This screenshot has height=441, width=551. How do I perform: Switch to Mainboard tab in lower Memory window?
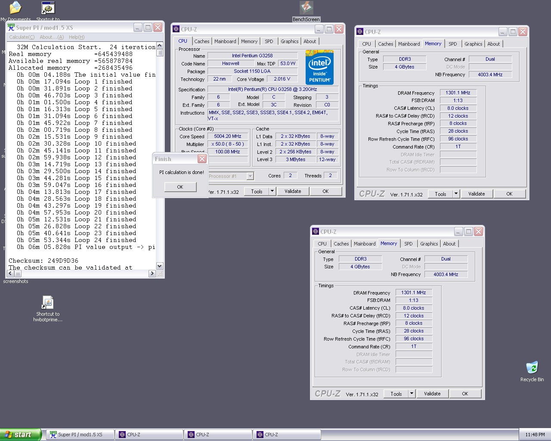(x=365, y=244)
